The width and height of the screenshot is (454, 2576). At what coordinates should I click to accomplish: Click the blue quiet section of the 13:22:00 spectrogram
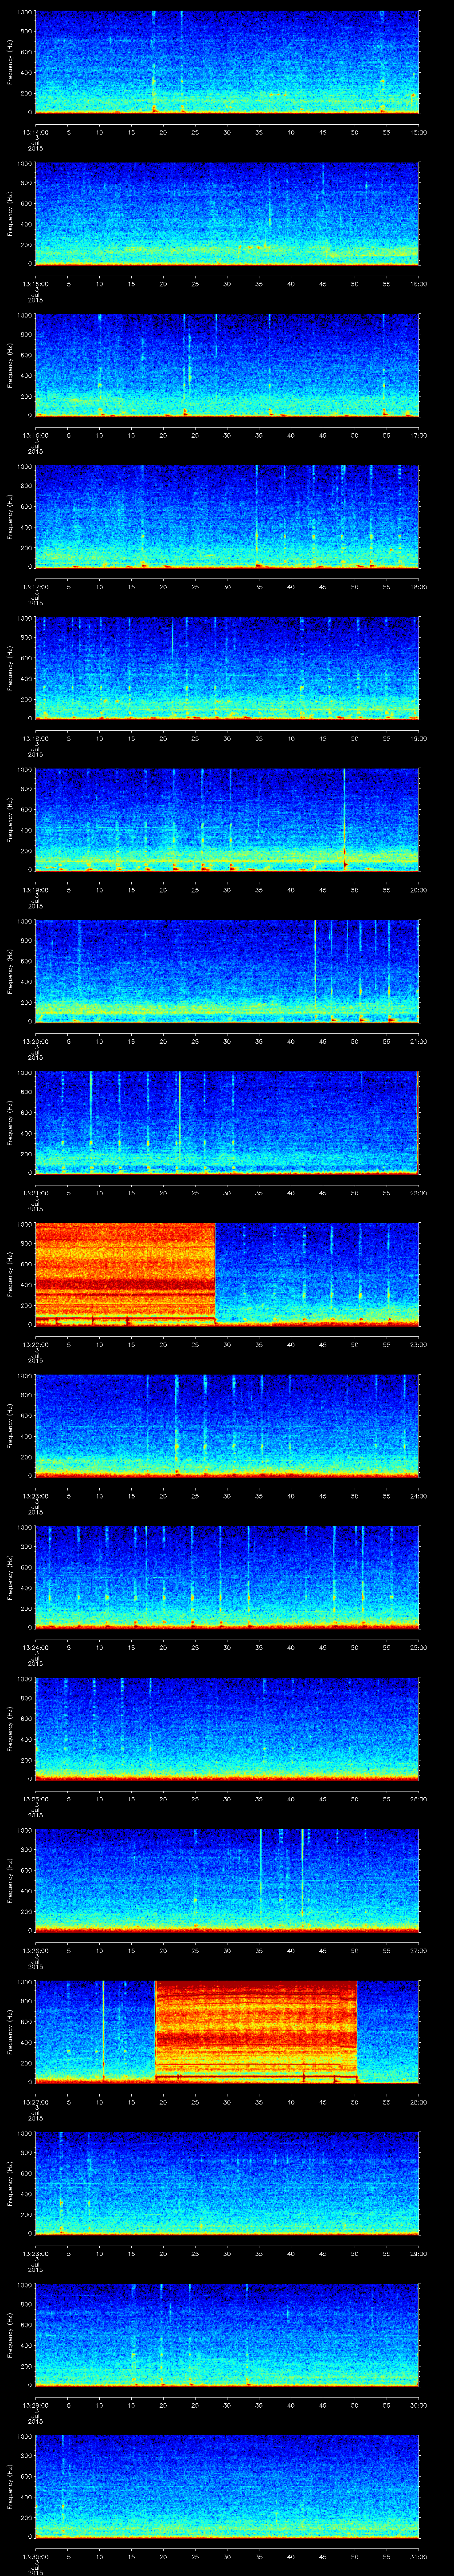(x=317, y=1274)
